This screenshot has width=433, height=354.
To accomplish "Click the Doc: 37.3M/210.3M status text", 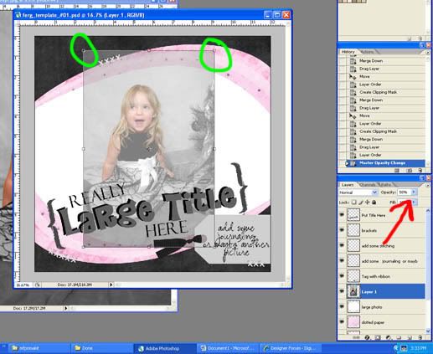I will pyautogui.click(x=75, y=285).
